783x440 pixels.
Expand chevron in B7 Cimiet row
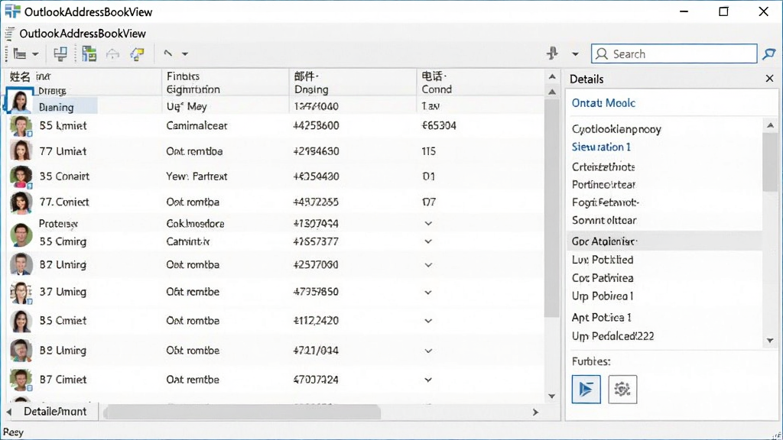tap(428, 380)
